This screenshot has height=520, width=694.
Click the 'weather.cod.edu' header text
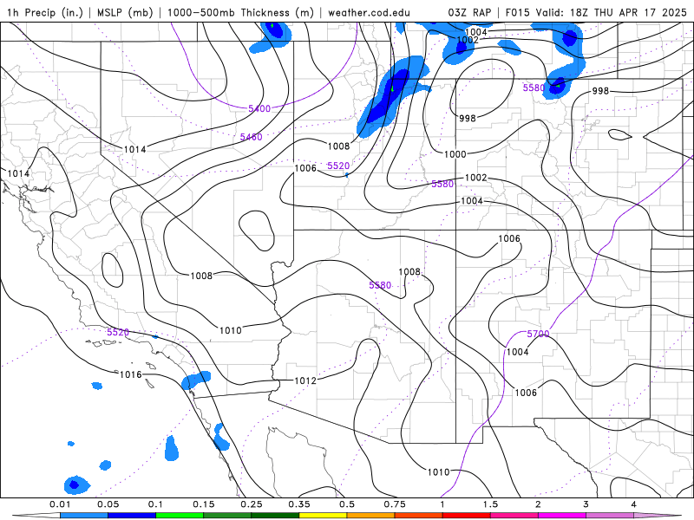pos(370,12)
